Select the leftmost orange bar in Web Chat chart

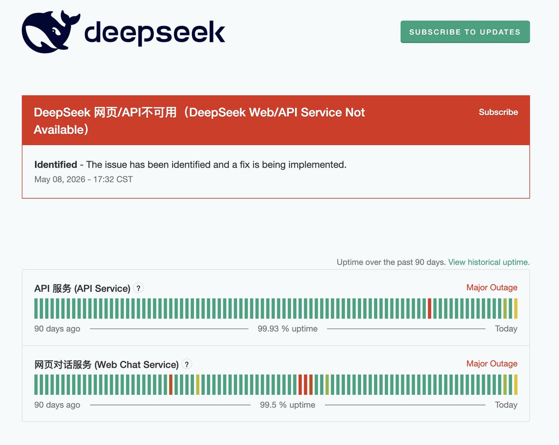tap(171, 385)
